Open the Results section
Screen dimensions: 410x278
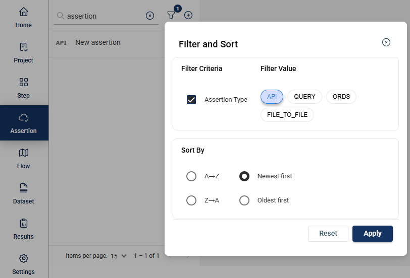(x=24, y=229)
